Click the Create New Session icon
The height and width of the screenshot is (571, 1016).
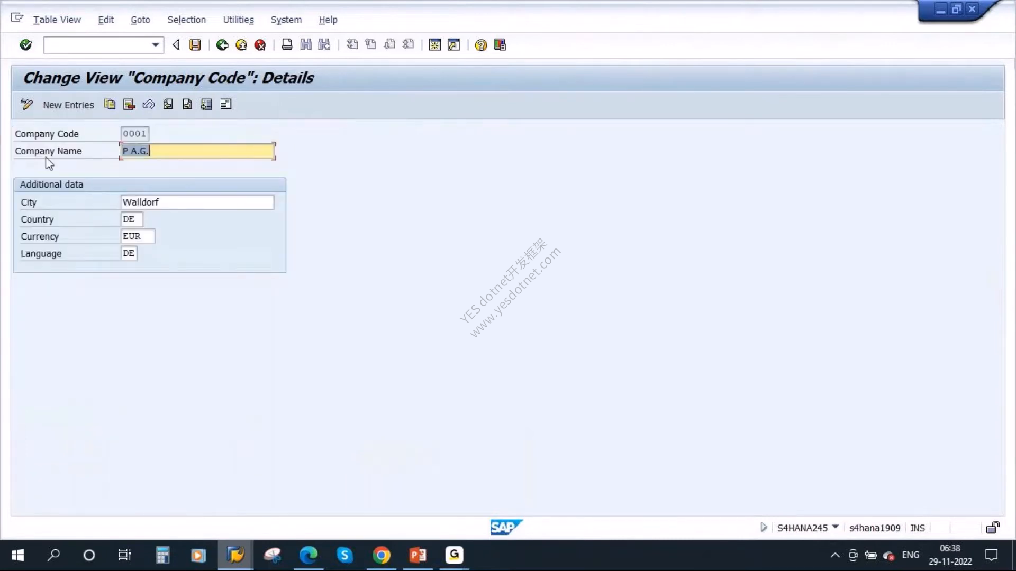click(x=435, y=45)
